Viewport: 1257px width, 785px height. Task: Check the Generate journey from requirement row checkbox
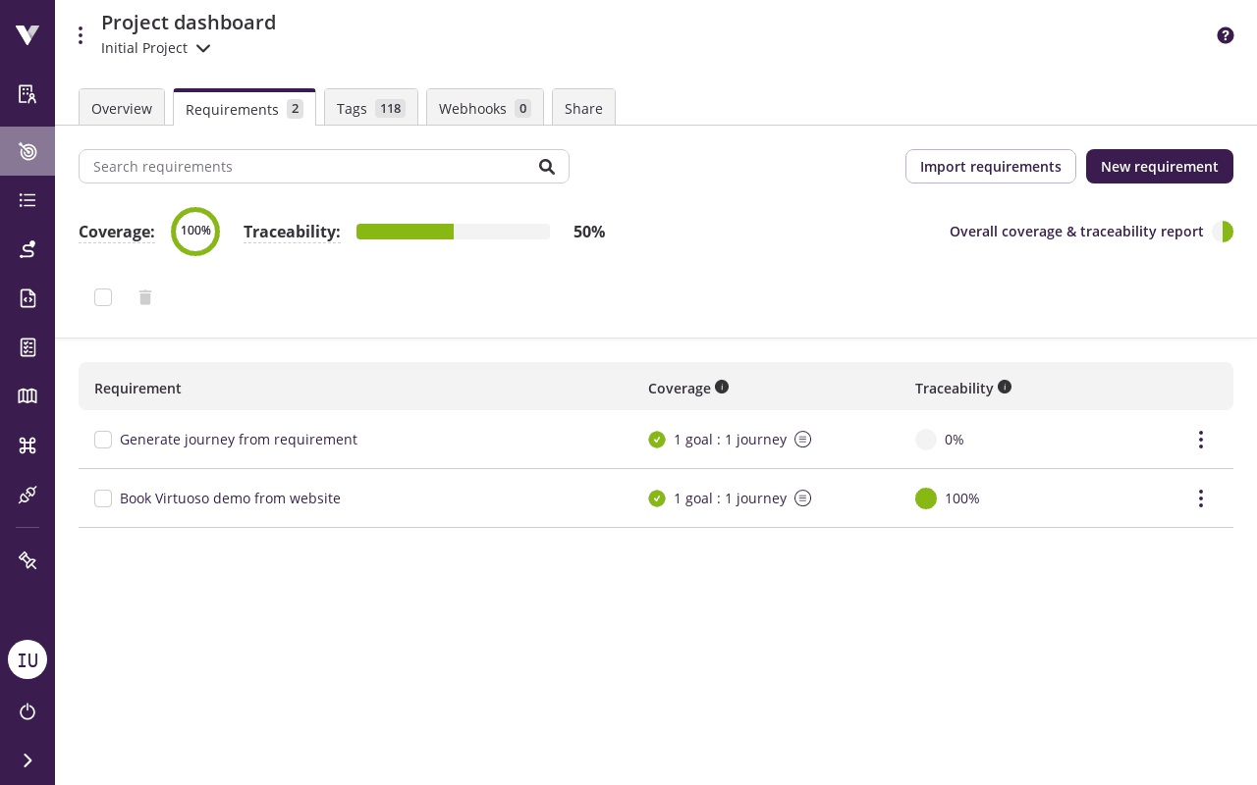[103, 440]
